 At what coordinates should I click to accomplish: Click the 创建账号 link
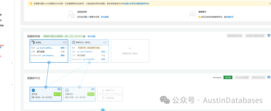click(230, 17)
